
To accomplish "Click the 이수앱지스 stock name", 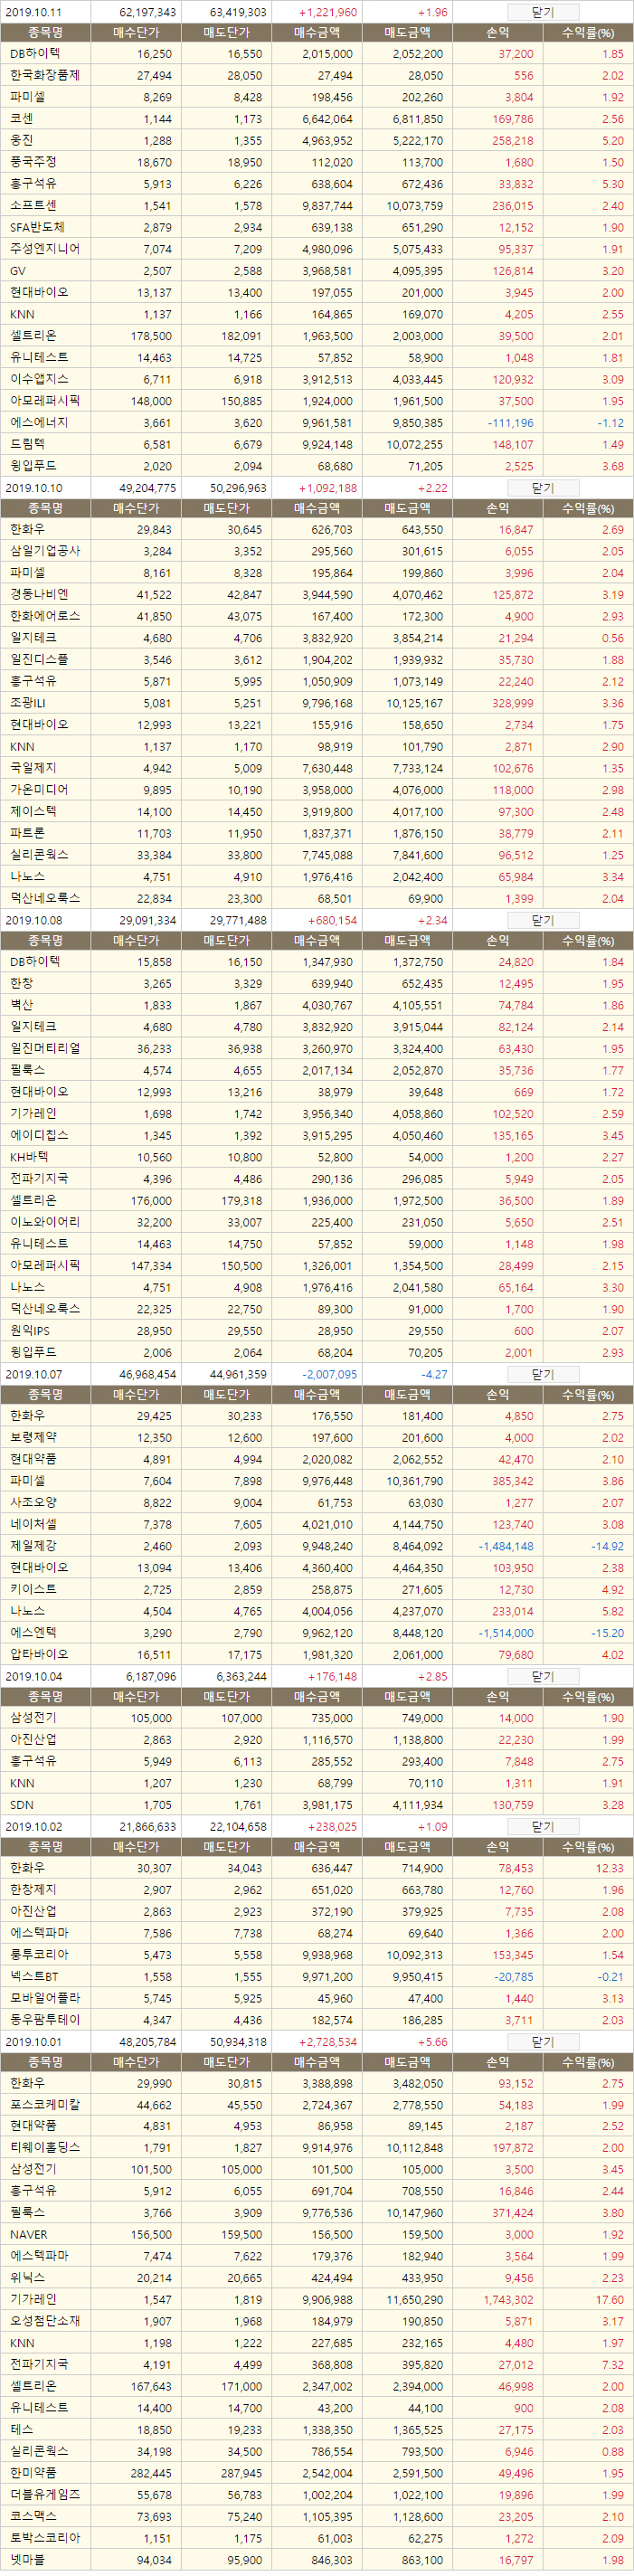I will coord(39,378).
